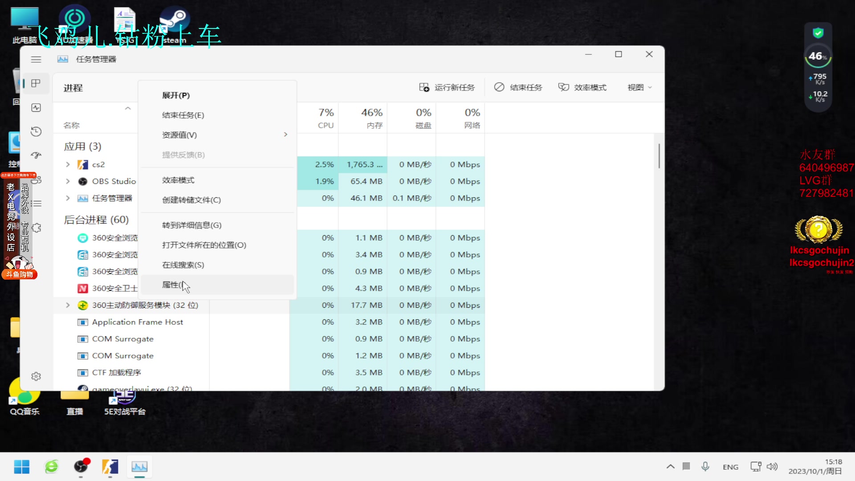855x481 pixels.
Task: Open the 此电脑 desktop icon
Action: pos(24,25)
